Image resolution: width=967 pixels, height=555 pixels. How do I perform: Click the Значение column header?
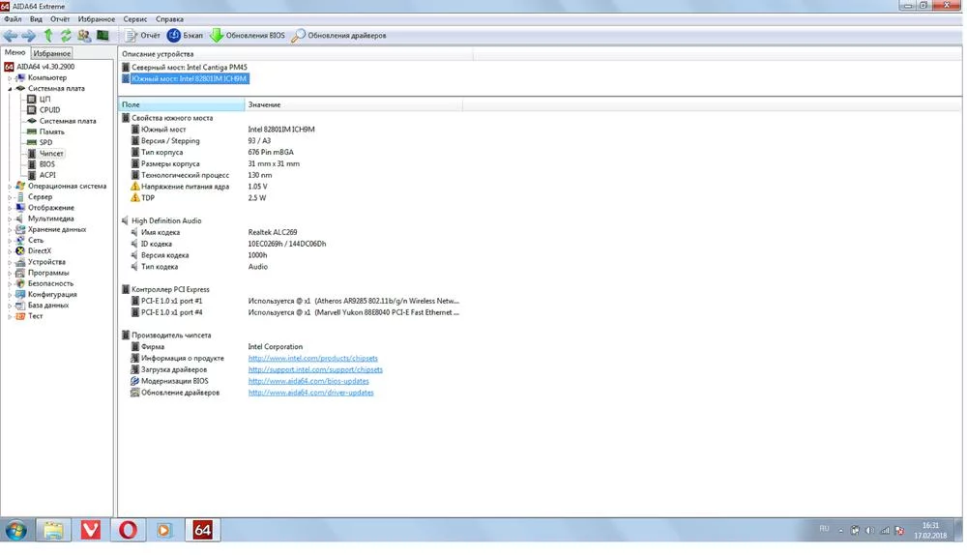tap(353, 104)
